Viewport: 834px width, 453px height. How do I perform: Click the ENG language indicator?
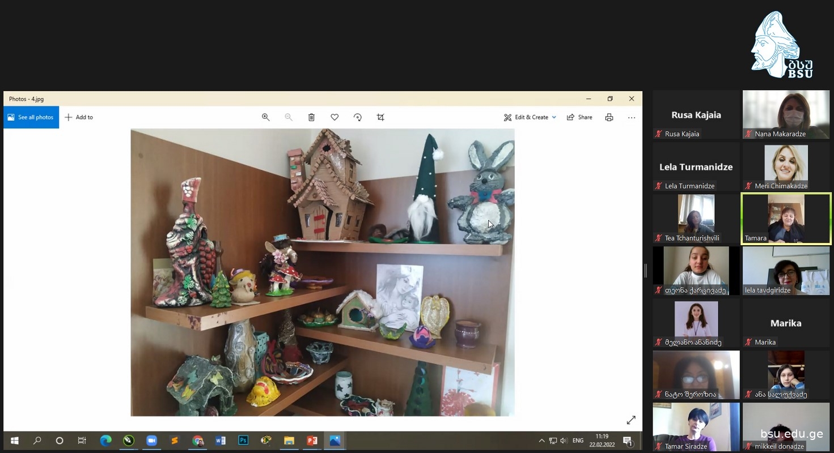coord(578,441)
